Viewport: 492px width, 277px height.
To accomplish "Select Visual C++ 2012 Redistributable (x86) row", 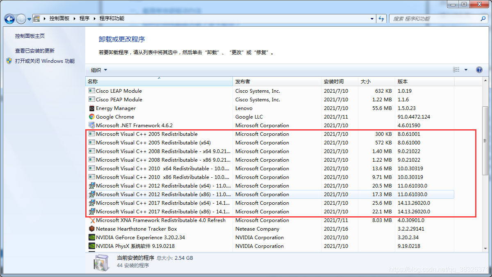I will coord(271,195).
